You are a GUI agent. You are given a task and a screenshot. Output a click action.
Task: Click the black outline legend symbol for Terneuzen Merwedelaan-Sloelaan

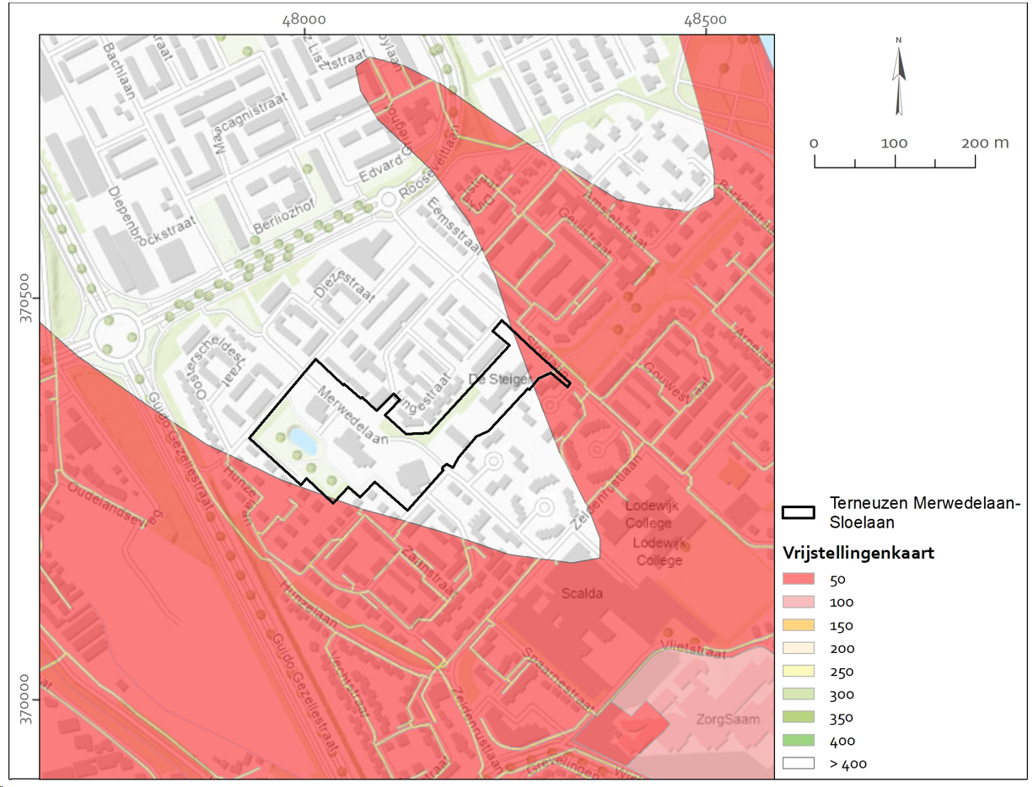(799, 512)
